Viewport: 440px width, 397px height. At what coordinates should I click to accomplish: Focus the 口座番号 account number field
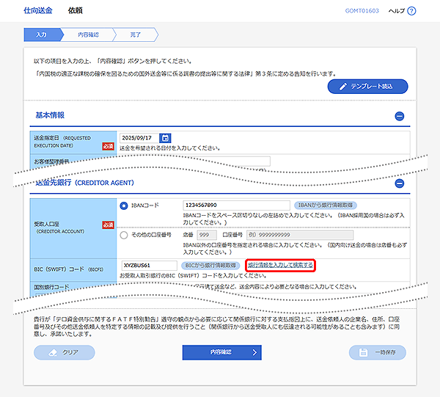300,235
